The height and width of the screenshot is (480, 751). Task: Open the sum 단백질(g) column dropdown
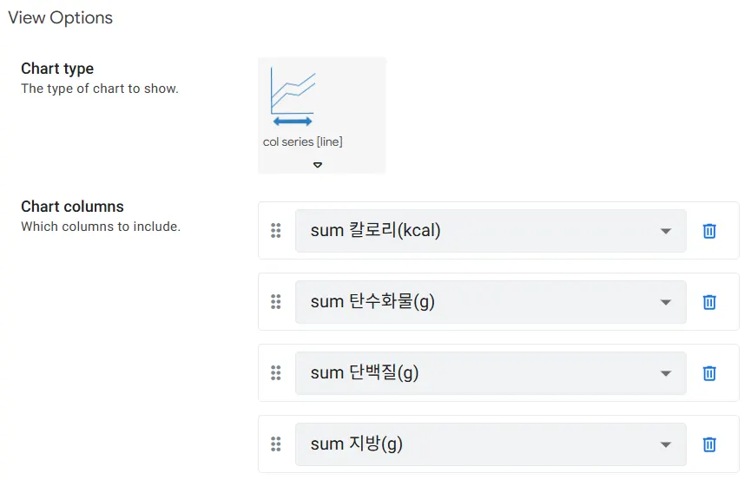pyautogui.click(x=491, y=373)
